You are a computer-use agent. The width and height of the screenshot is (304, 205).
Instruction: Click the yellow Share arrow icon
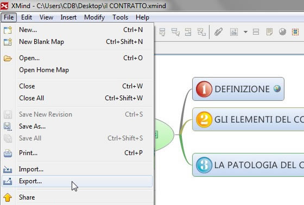8,197
